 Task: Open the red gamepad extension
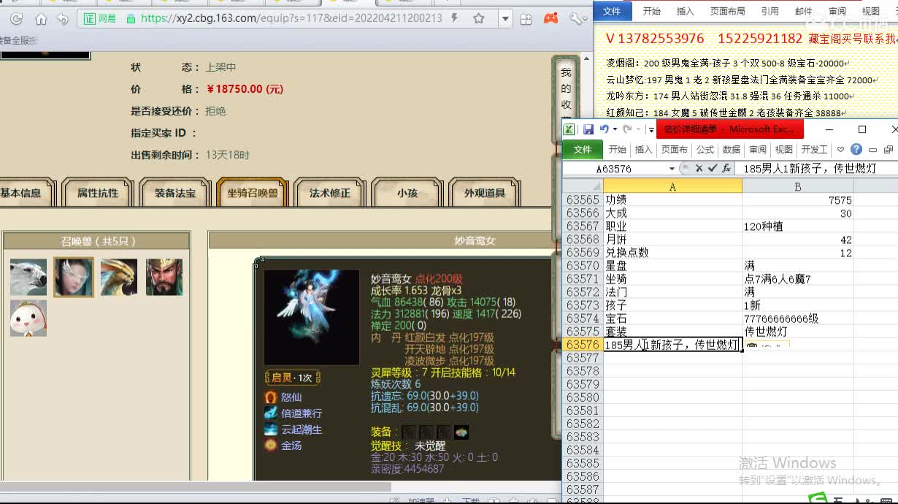tap(553, 19)
